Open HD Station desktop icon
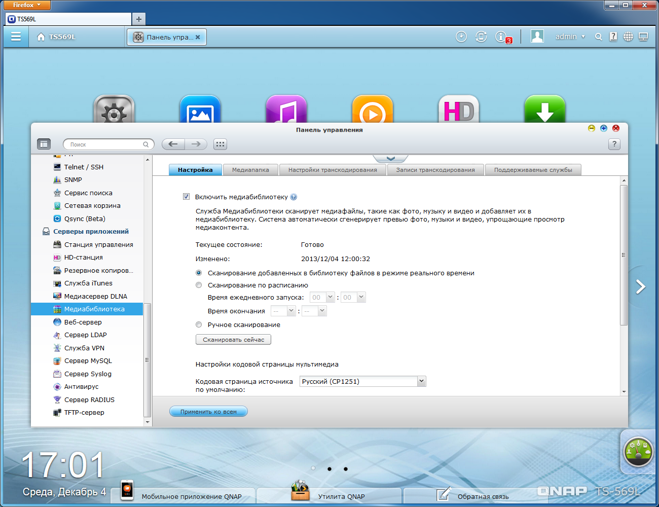Viewport: 659px width, 507px height. [x=459, y=109]
